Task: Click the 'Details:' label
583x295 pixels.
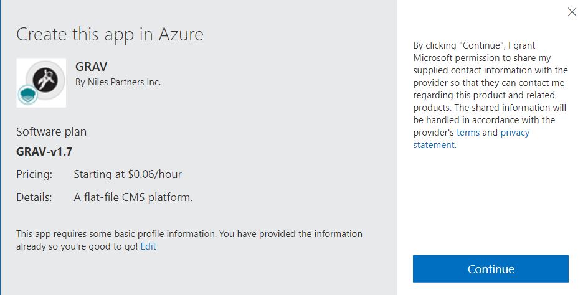Action: click(x=34, y=197)
